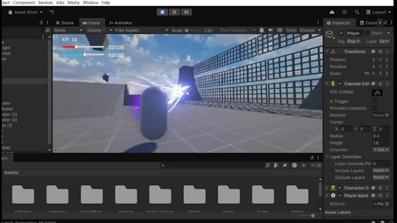This screenshot has height=223, width=397.
Task: Open the Exclude Layers dropdown
Action: coord(381,178)
